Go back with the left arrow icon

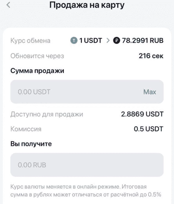[8, 5]
